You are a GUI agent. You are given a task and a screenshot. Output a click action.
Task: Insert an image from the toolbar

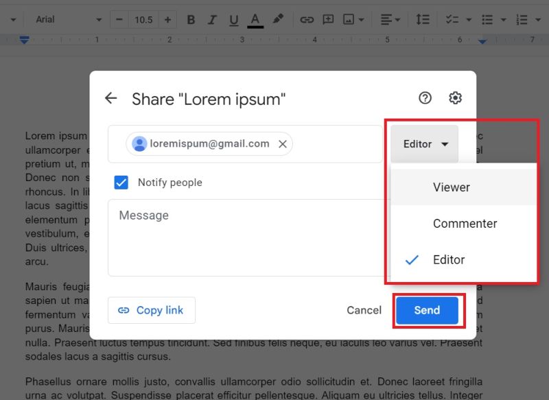tap(349, 19)
